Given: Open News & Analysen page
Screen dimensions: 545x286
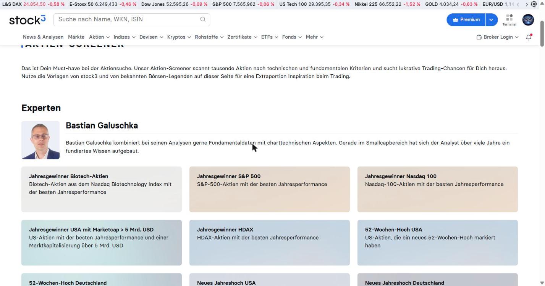Looking at the screenshot, I should click(x=43, y=37).
